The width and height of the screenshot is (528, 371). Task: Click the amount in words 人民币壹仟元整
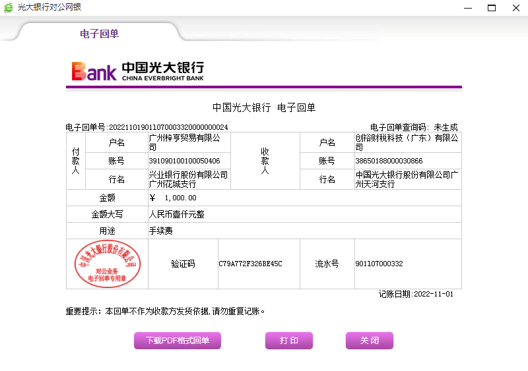click(x=177, y=214)
